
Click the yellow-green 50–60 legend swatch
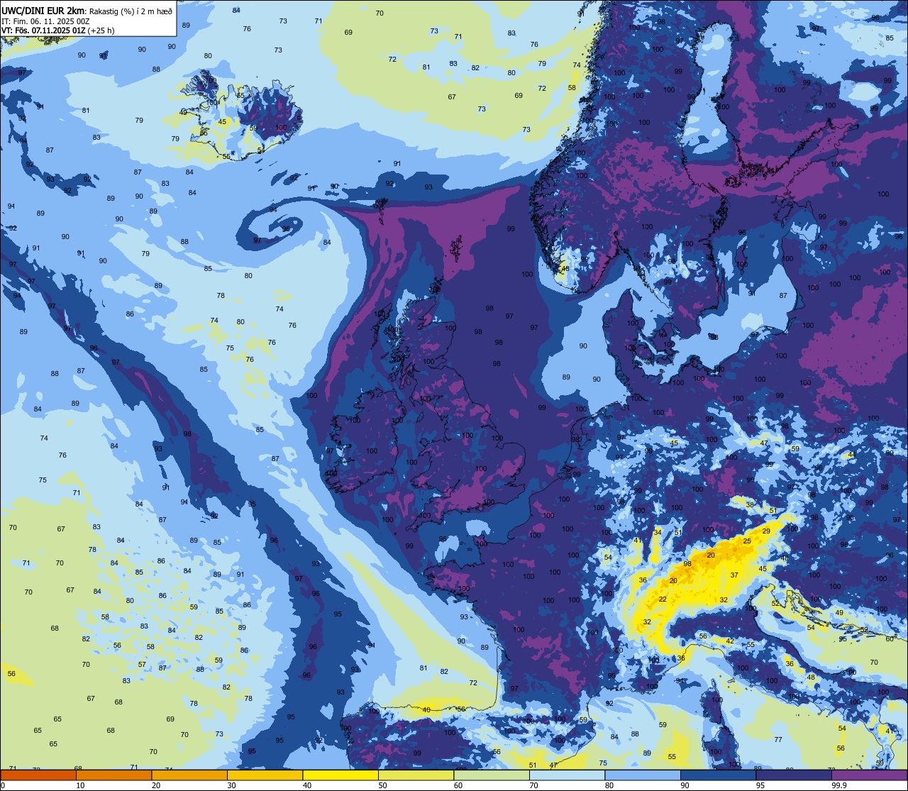tap(416, 775)
